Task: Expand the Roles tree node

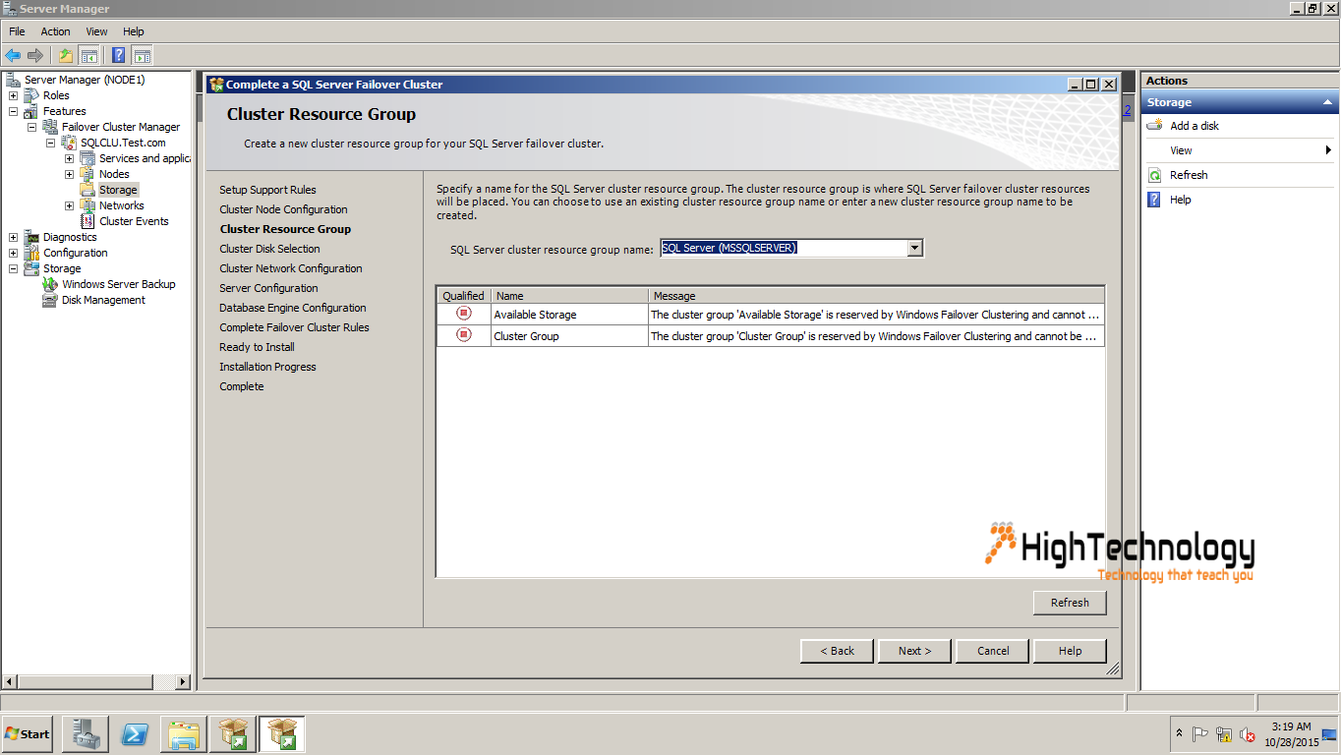Action: 13,95
